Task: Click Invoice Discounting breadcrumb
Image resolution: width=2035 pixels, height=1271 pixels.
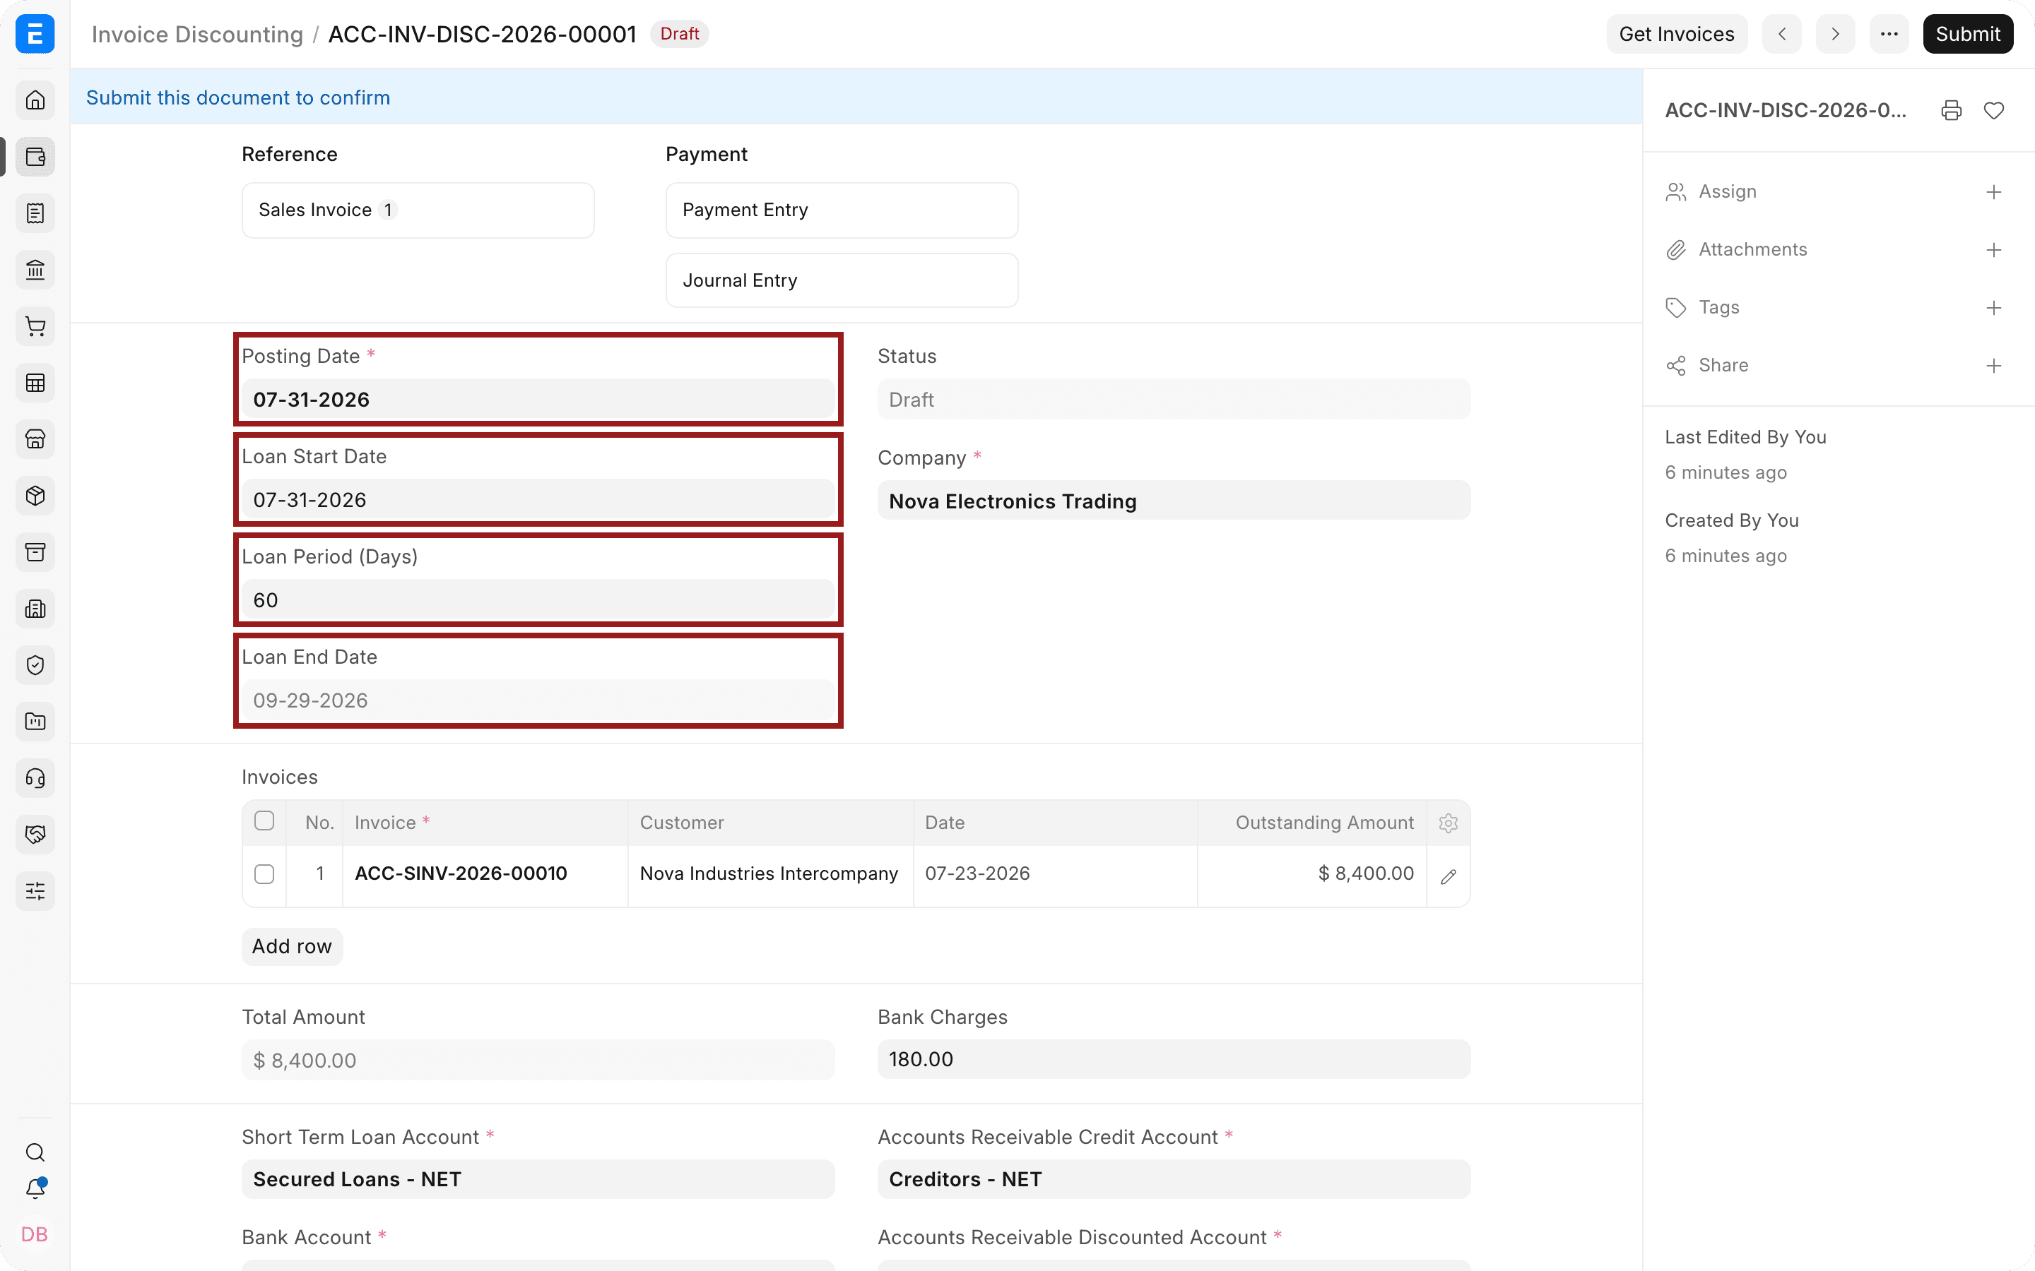Action: click(196, 34)
